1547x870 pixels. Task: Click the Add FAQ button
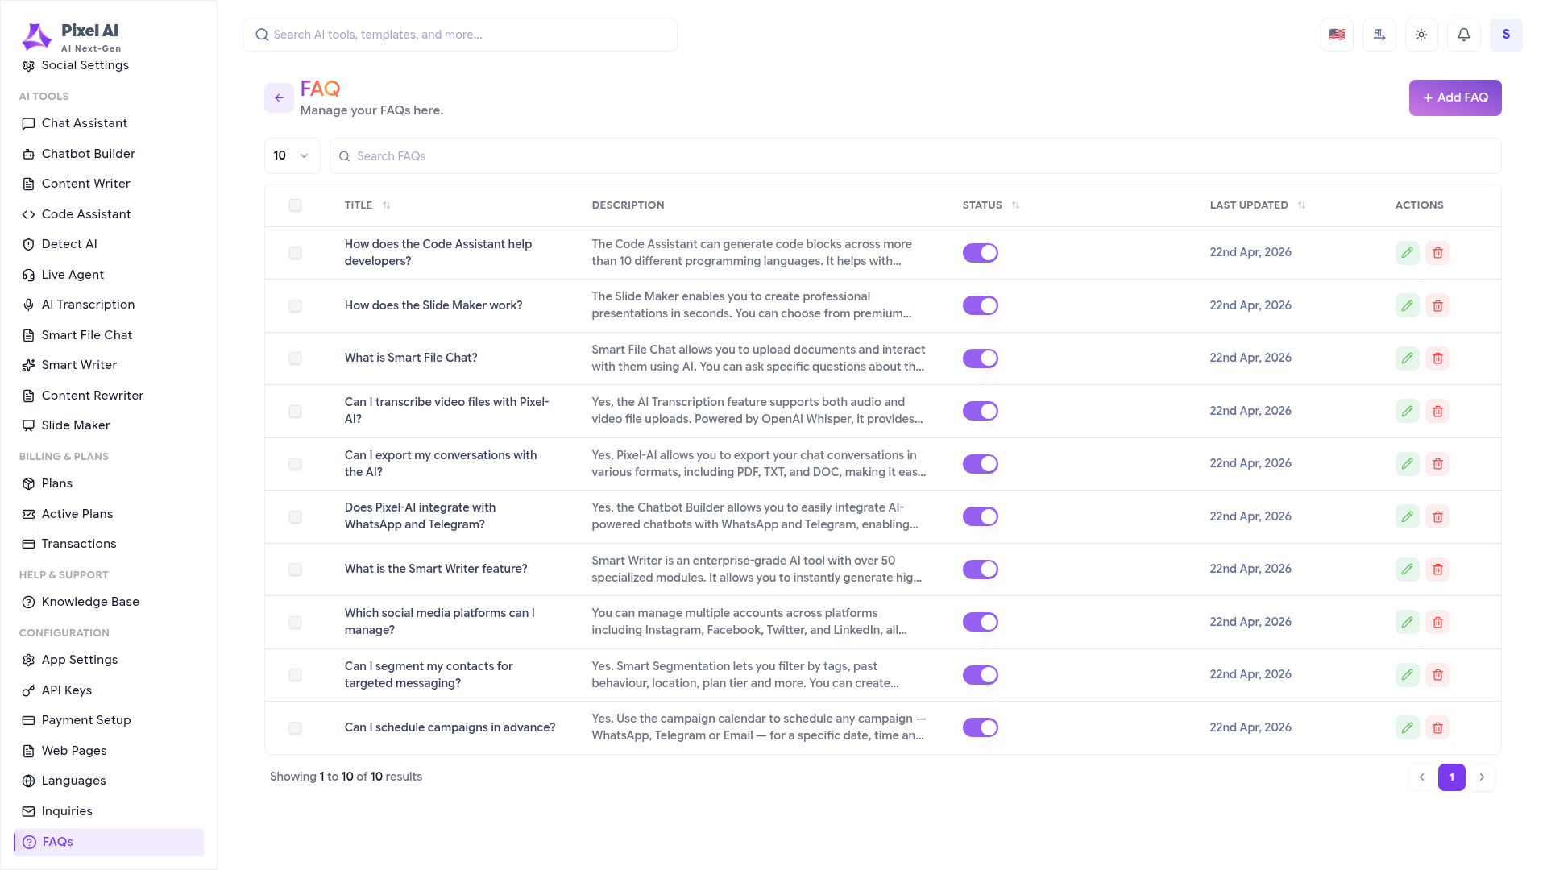[x=1455, y=97]
